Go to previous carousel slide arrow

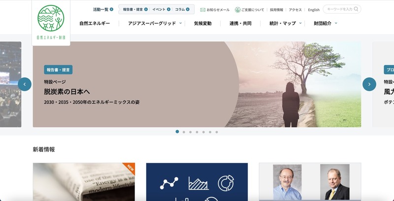pyautogui.click(x=25, y=84)
